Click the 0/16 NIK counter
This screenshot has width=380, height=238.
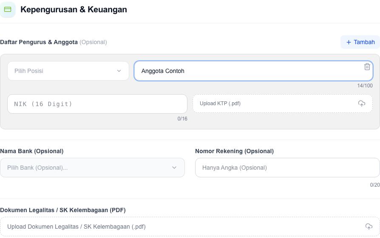(x=182, y=119)
